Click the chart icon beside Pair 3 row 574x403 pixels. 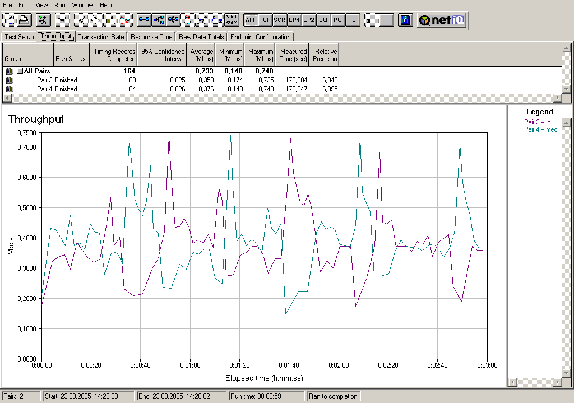[x=9, y=80]
